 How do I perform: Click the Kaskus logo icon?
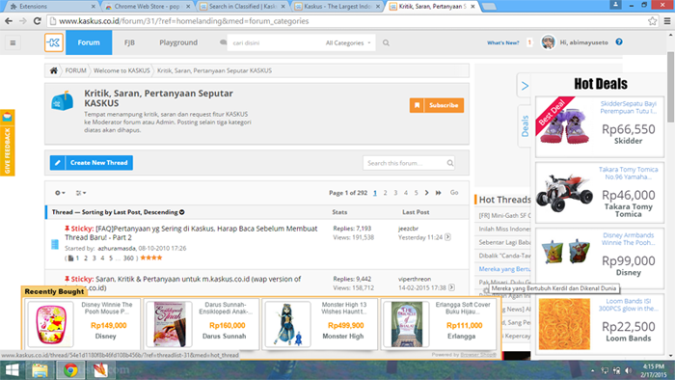[54, 42]
